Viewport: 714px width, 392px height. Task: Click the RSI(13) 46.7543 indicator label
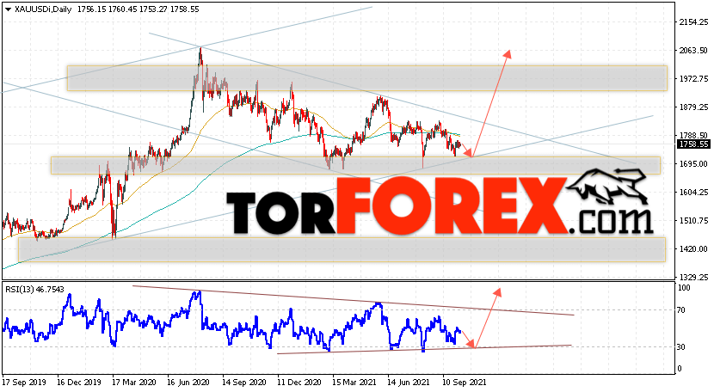[34, 289]
